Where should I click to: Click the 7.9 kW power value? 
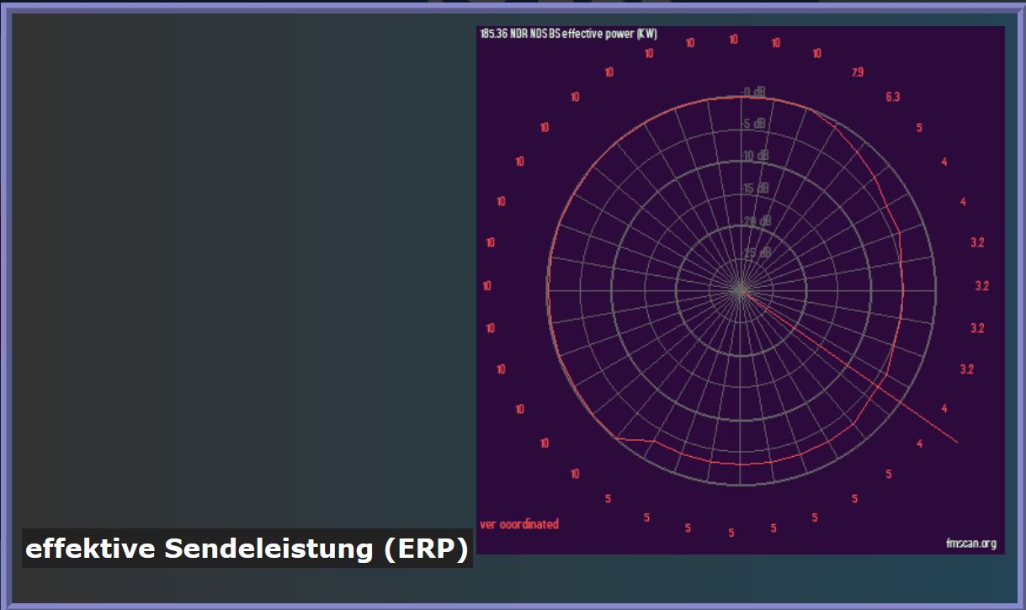click(857, 72)
